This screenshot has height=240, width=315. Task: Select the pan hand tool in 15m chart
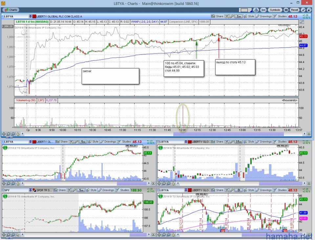[x=173, y=183]
